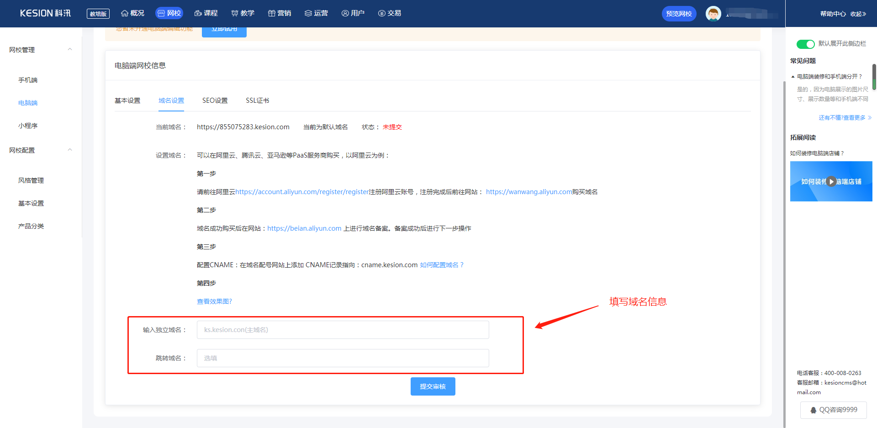
Task: Collapse the 网校配置 sidebar section
Action: [x=70, y=150]
